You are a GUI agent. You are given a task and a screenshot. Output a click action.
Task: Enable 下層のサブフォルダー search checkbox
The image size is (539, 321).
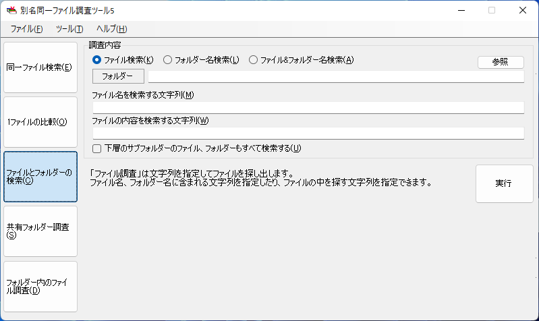(97, 148)
